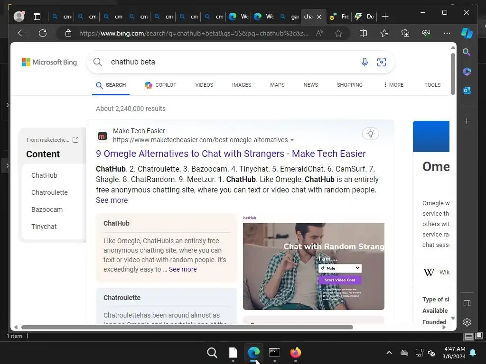Click the horizontal scrollbar of the page

[187, 327]
